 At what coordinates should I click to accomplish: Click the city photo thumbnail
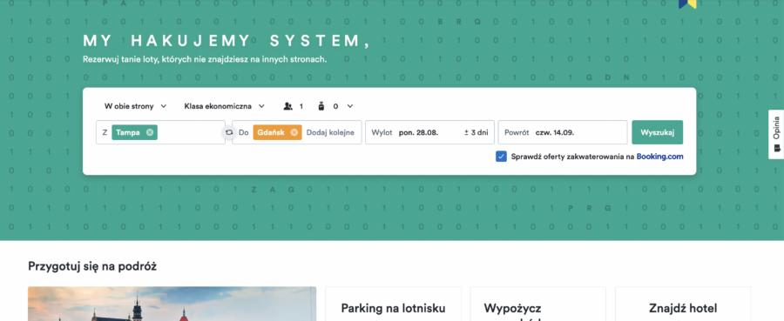[172, 304]
